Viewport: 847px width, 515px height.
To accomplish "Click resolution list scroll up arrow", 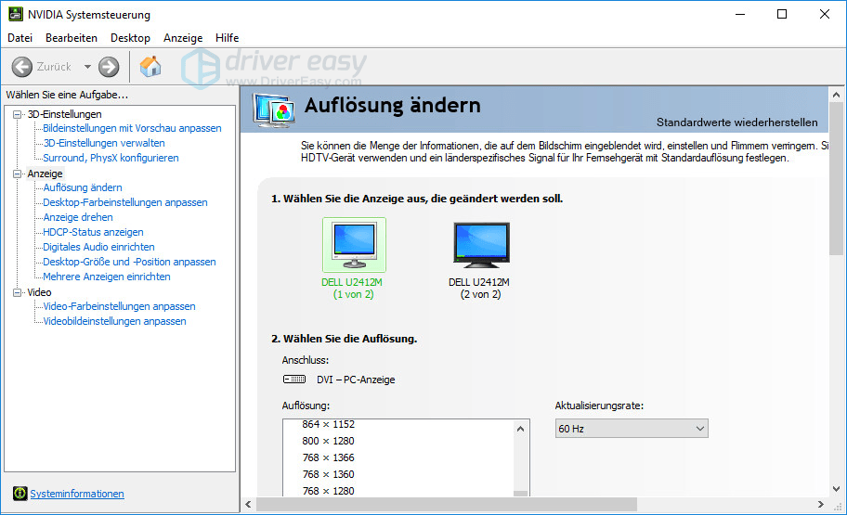I will (521, 429).
